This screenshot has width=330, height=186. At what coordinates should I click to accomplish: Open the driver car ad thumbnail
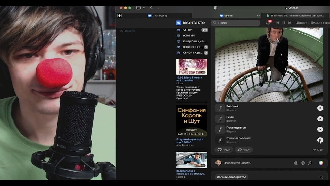click(x=191, y=160)
